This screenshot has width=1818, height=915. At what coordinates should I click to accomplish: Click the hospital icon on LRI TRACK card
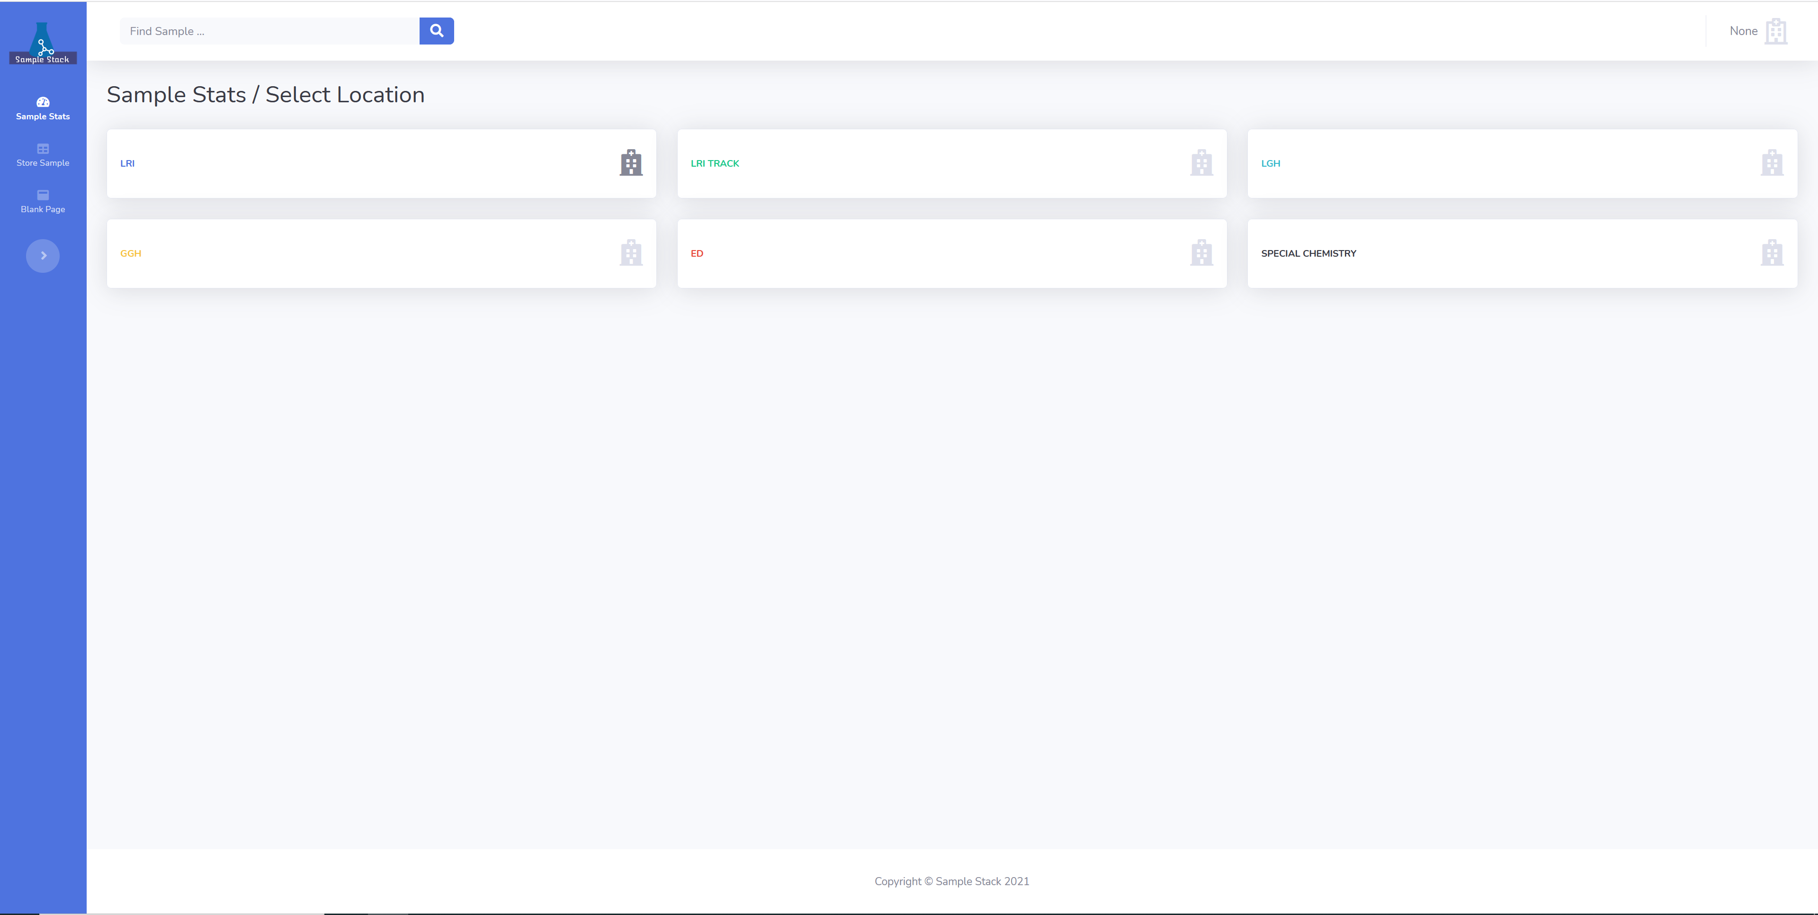(x=1201, y=163)
